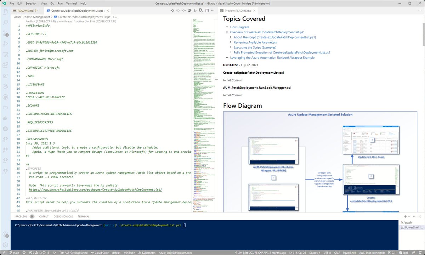Click Cloud Code in status bar
The image size is (425, 255).
[99, 253]
